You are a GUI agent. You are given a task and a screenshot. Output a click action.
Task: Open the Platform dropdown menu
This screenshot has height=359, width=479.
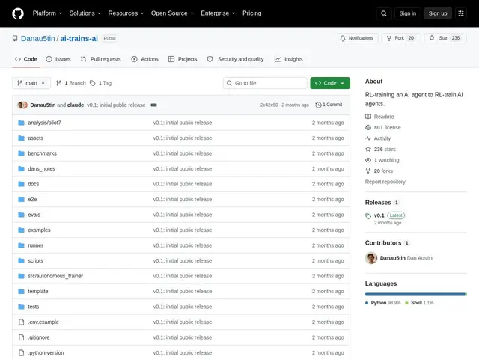(x=47, y=13)
